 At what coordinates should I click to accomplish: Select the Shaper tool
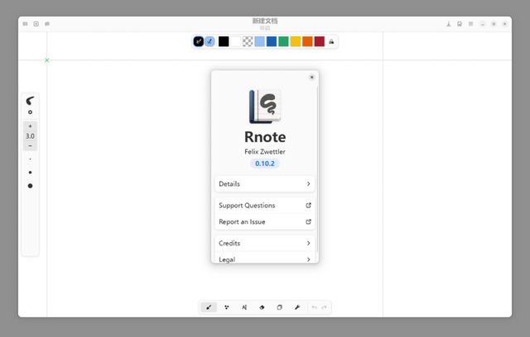coord(226,307)
